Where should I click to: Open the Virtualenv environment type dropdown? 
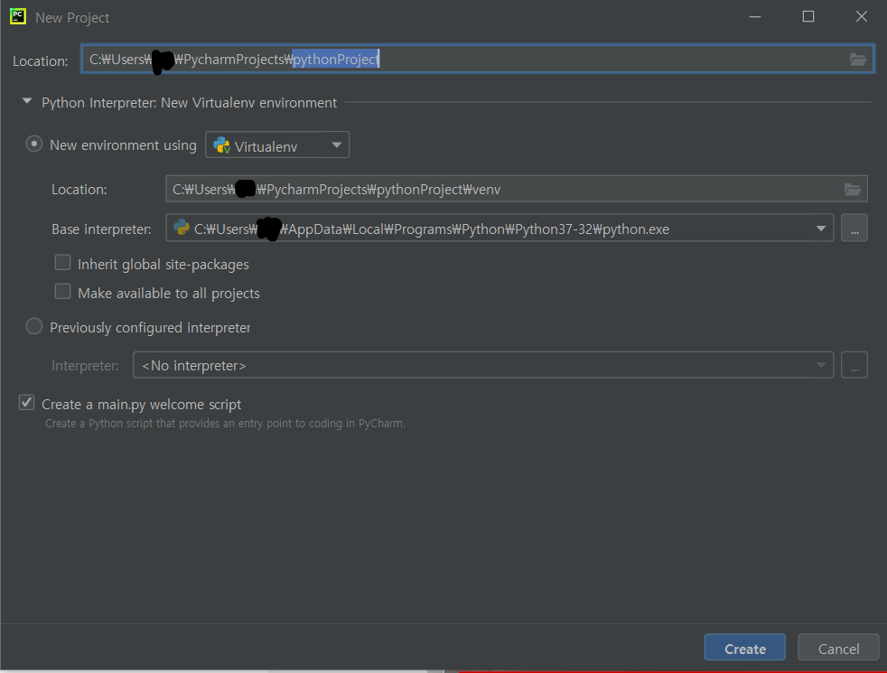coord(277,145)
